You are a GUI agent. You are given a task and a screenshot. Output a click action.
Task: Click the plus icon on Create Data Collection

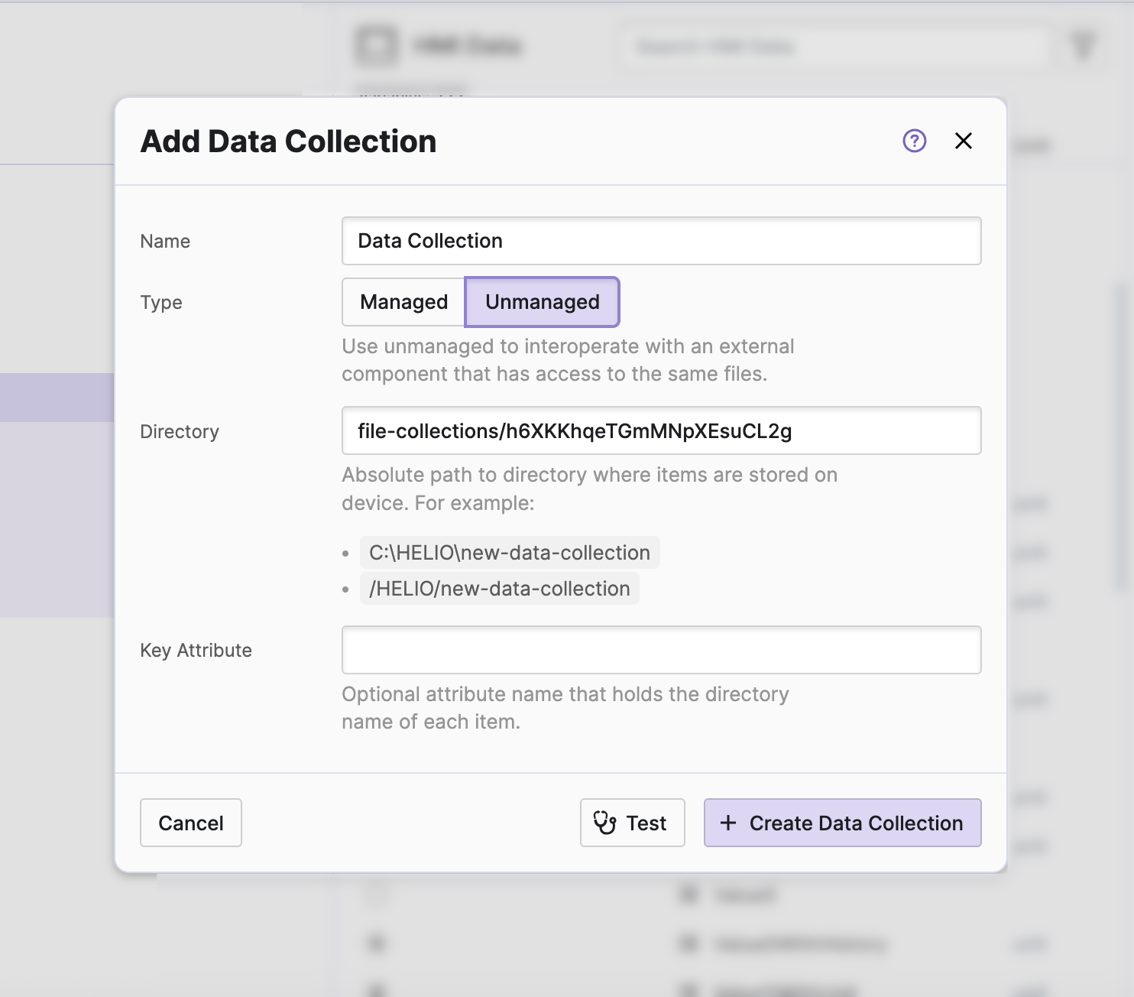pyautogui.click(x=728, y=823)
